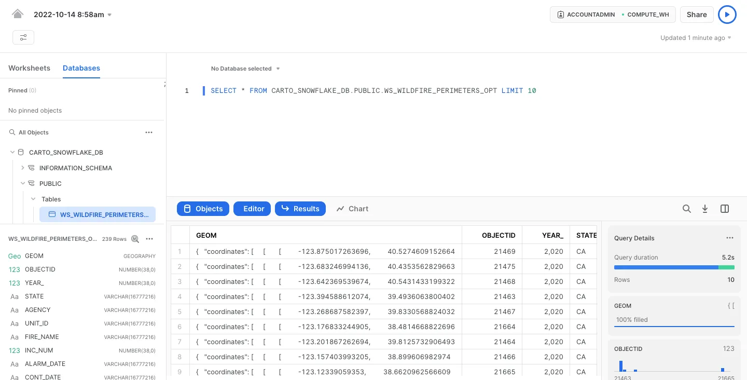
Task: Click the Home icon in the top left
Action: click(18, 13)
